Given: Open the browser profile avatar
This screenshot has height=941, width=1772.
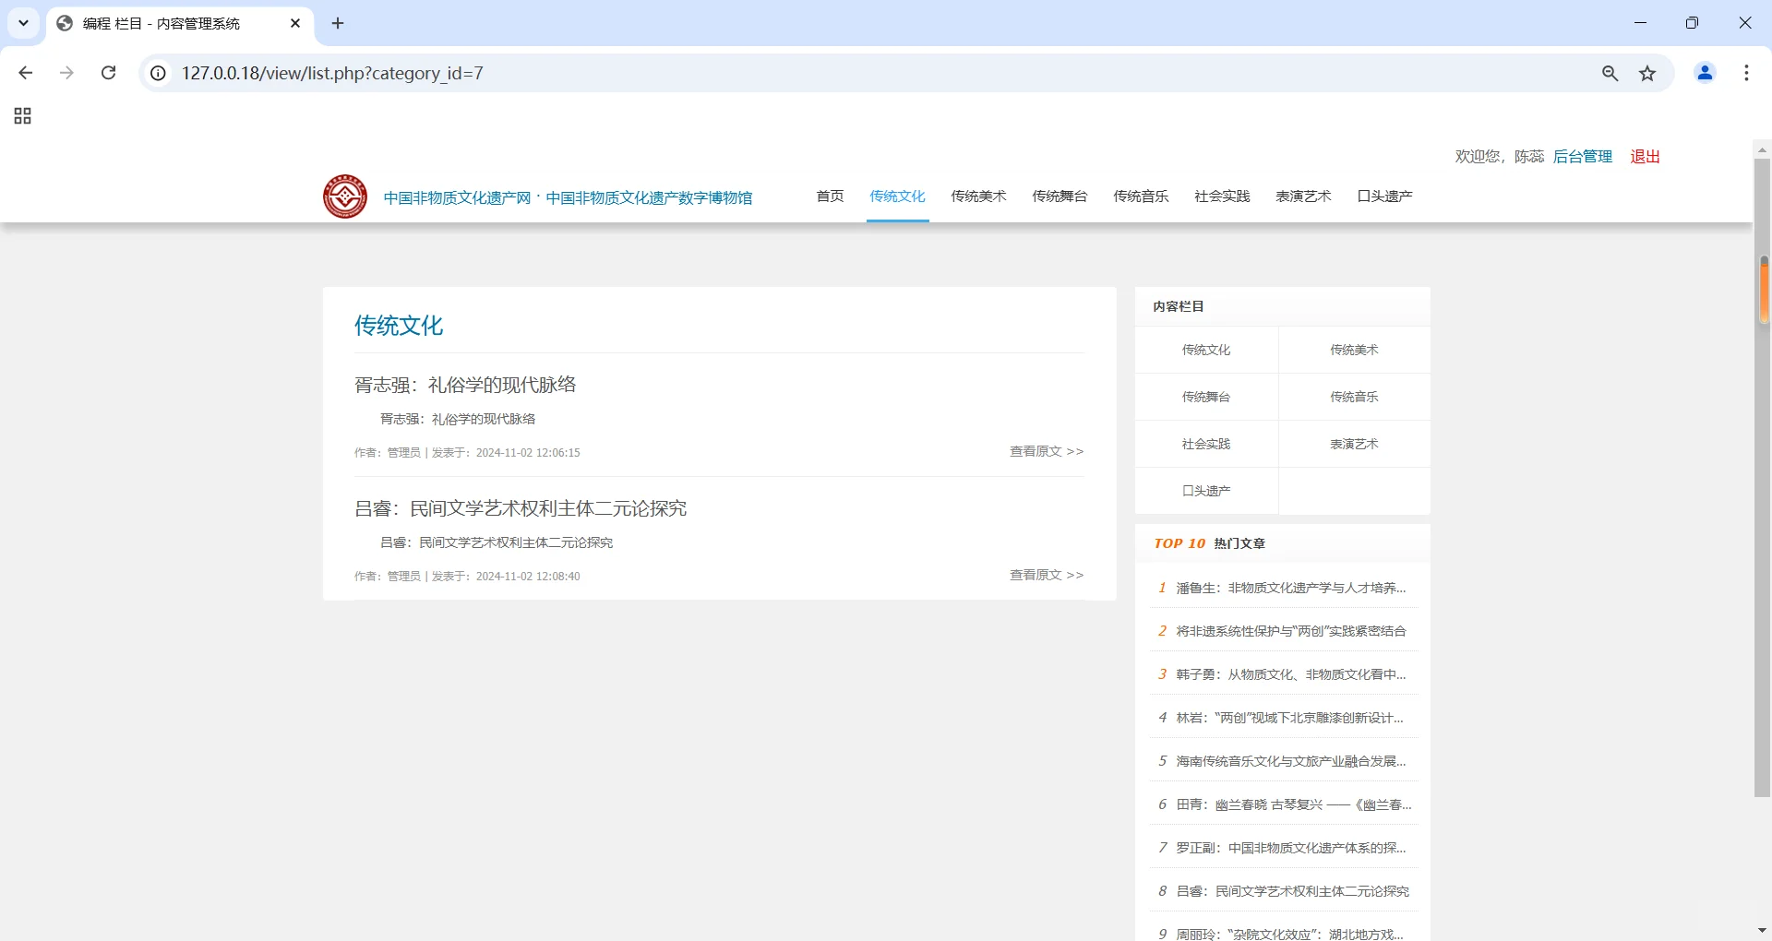Looking at the screenshot, I should [x=1705, y=73].
